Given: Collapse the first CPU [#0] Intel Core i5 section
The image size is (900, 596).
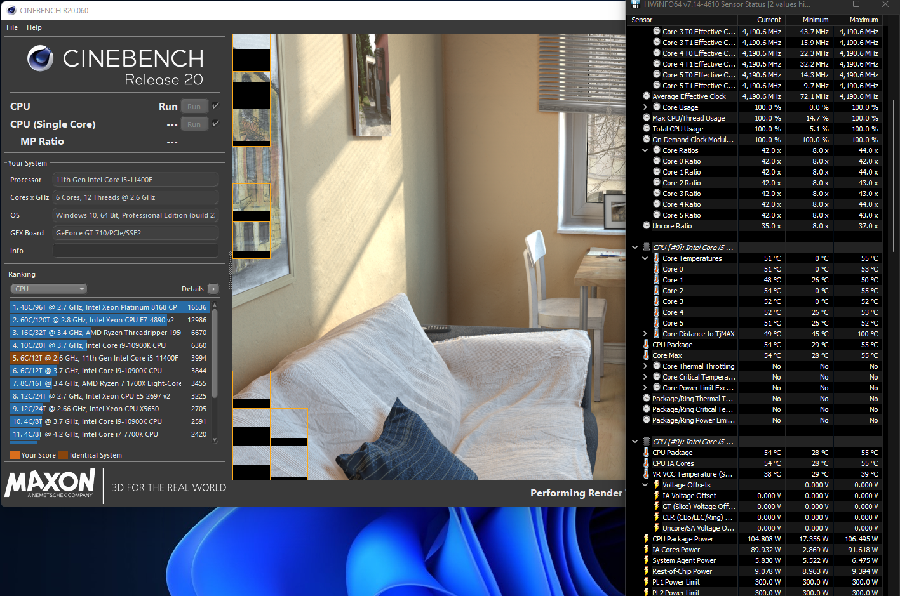Looking at the screenshot, I should pos(635,248).
